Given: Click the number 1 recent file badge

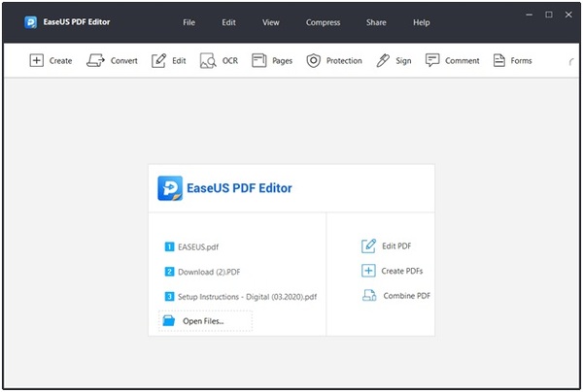Looking at the screenshot, I should coord(169,246).
